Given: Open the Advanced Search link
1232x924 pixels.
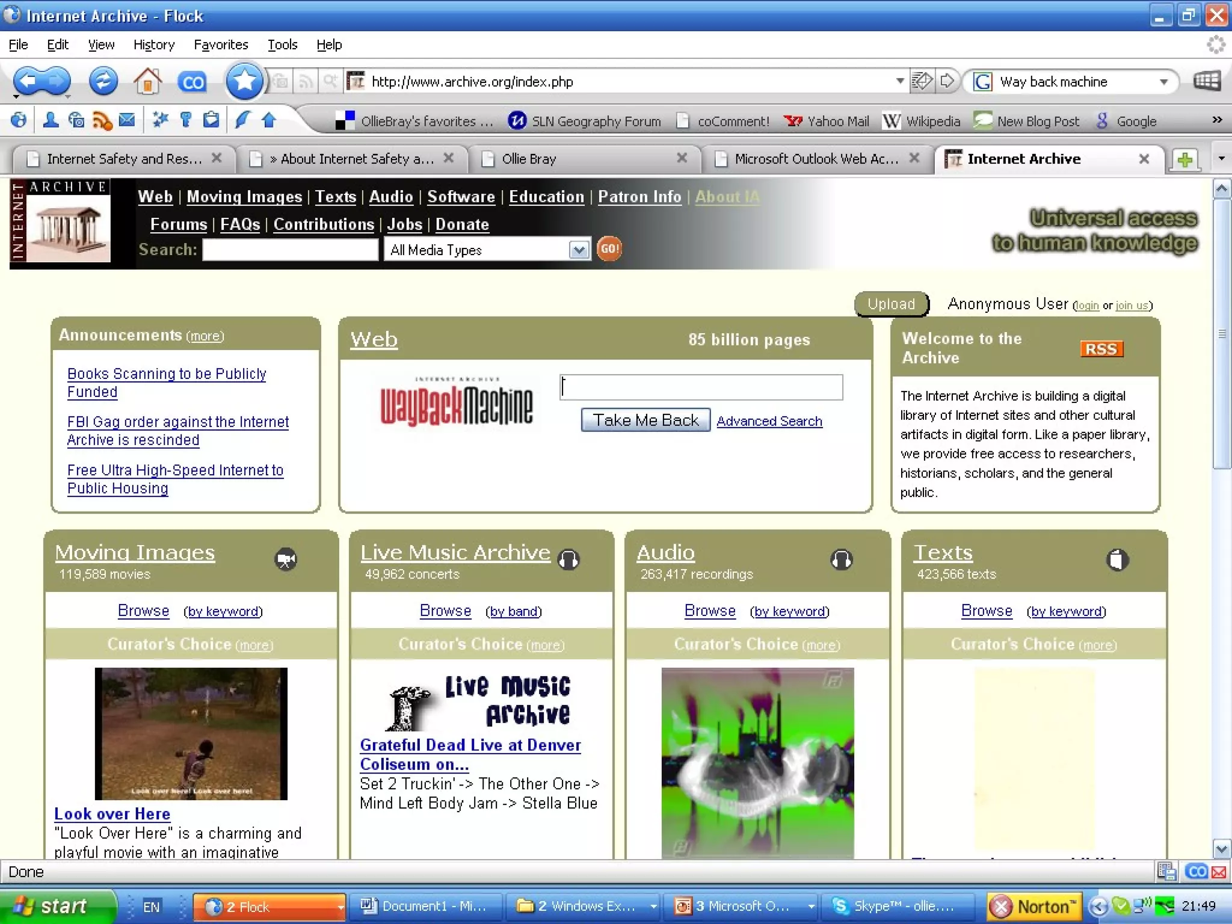Looking at the screenshot, I should point(769,421).
